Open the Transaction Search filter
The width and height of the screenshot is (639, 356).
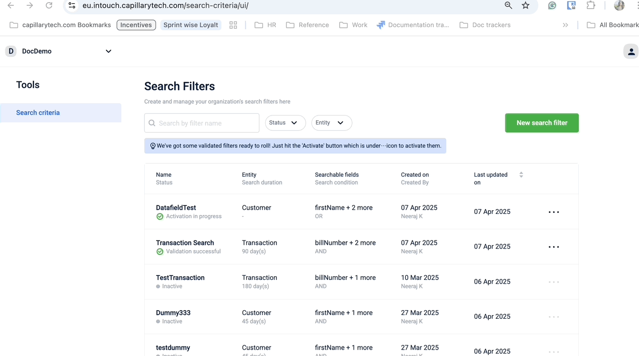pyautogui.click(x=185, y=243)
